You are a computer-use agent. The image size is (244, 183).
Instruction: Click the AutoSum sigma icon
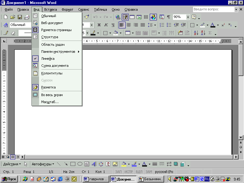210,33
